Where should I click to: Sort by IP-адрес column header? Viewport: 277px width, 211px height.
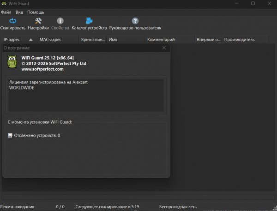(19, 40)
